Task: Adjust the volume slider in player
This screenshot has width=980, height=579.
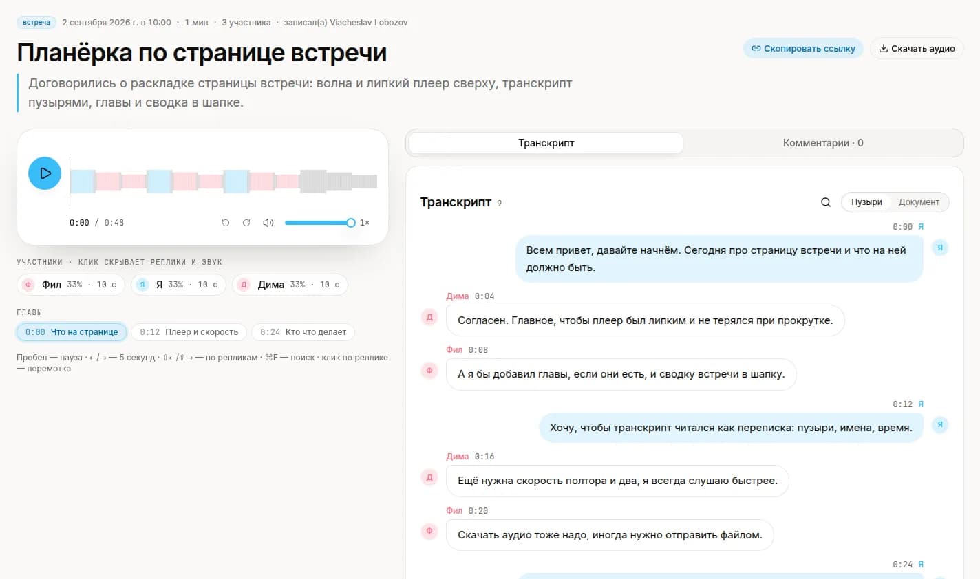Action: pos(319,223)
